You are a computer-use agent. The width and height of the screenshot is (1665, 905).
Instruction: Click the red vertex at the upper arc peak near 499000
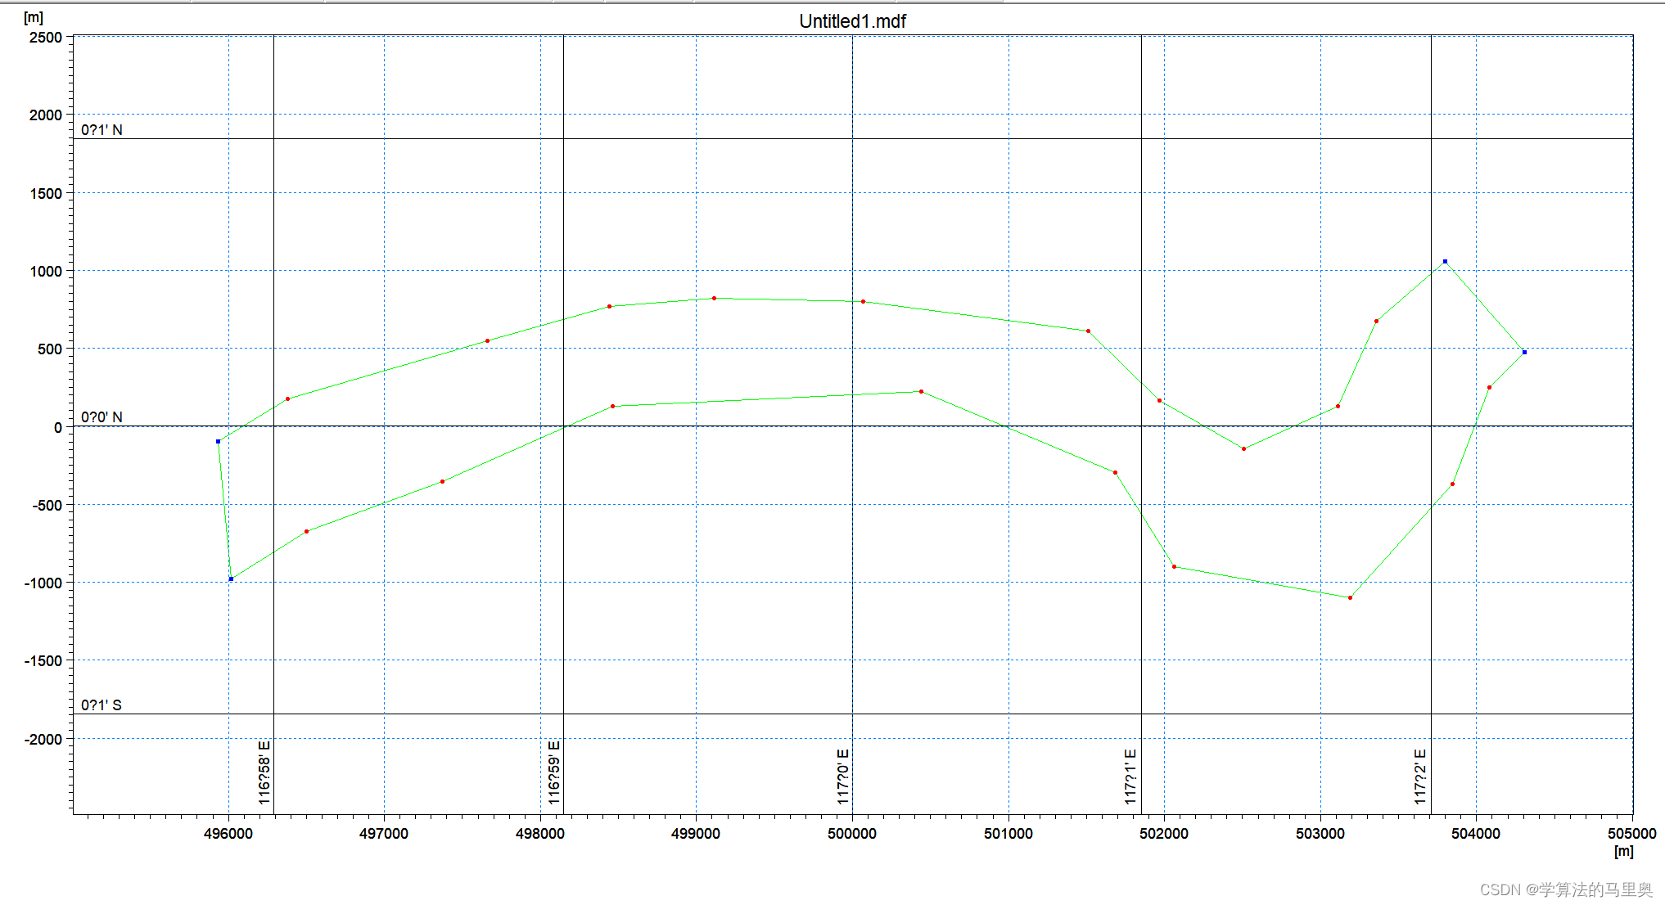(x=714, y=299)
